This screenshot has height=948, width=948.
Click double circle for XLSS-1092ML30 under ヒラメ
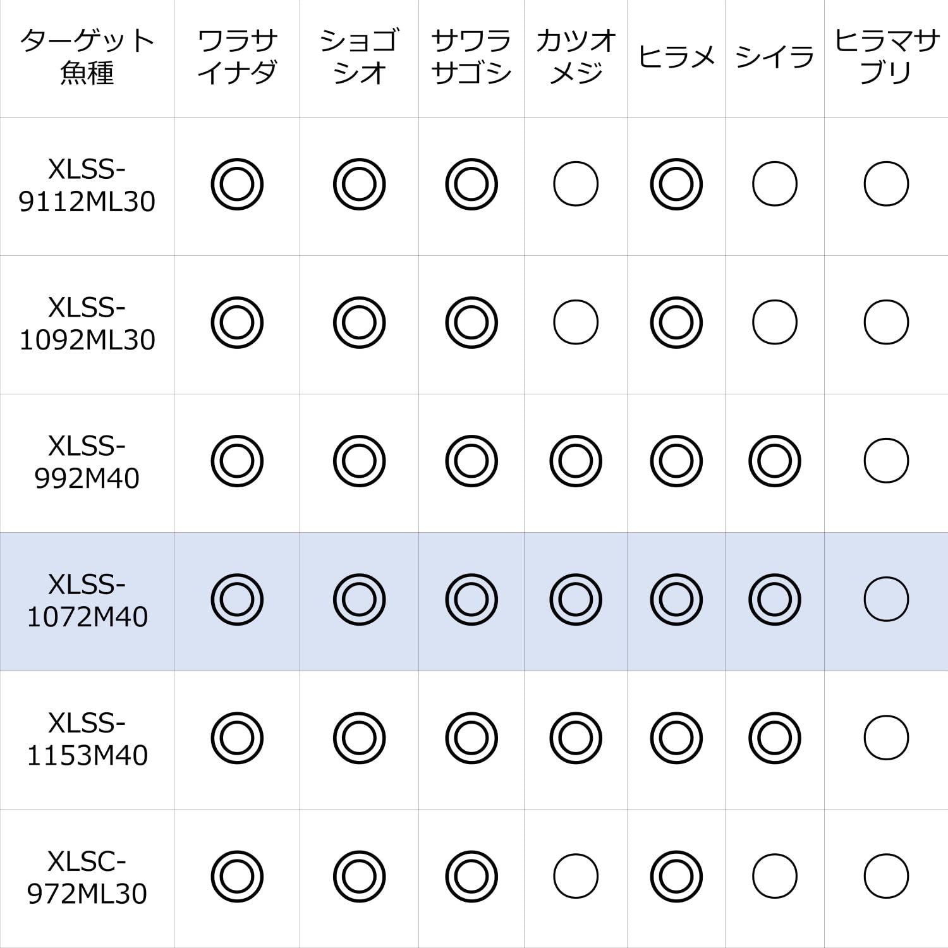[676, 322]
